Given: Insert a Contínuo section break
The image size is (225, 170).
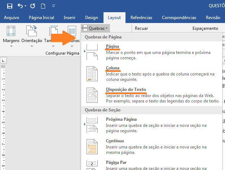Looking at the screenshot, I should coord(92,146).
